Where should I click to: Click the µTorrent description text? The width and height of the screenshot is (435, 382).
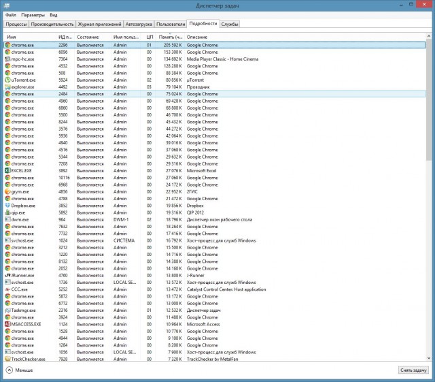tap(195, 80)
